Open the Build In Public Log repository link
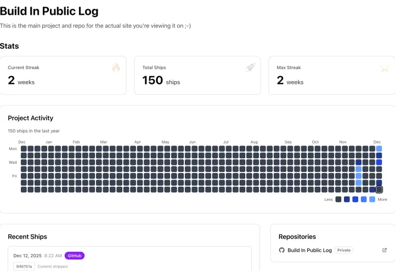Screen dimensions: 395x271 pyautogui.click(x=309, y=250)
